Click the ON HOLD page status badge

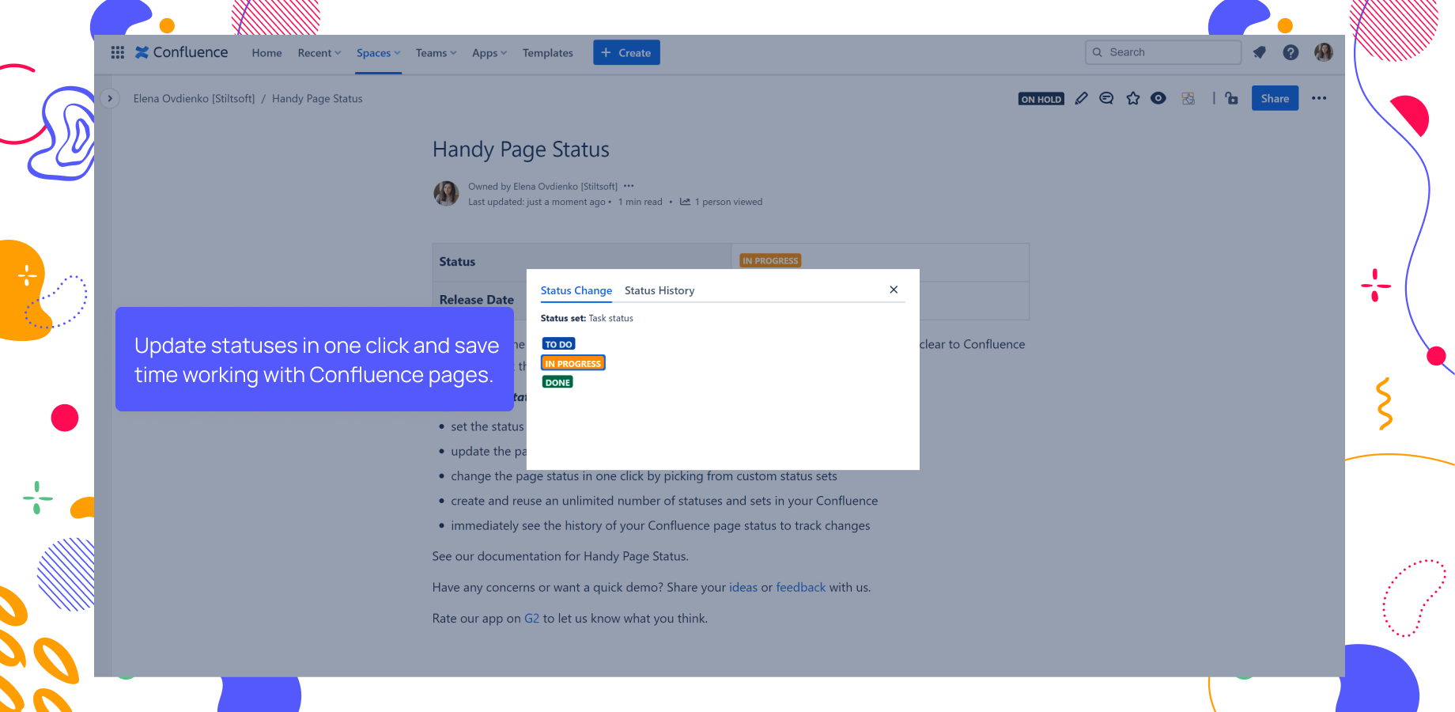point(1041,99)
